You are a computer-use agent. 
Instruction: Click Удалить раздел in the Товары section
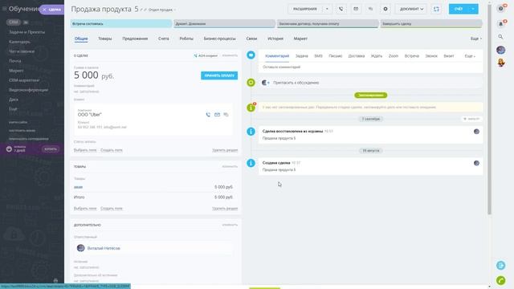(x=225, y=209)
